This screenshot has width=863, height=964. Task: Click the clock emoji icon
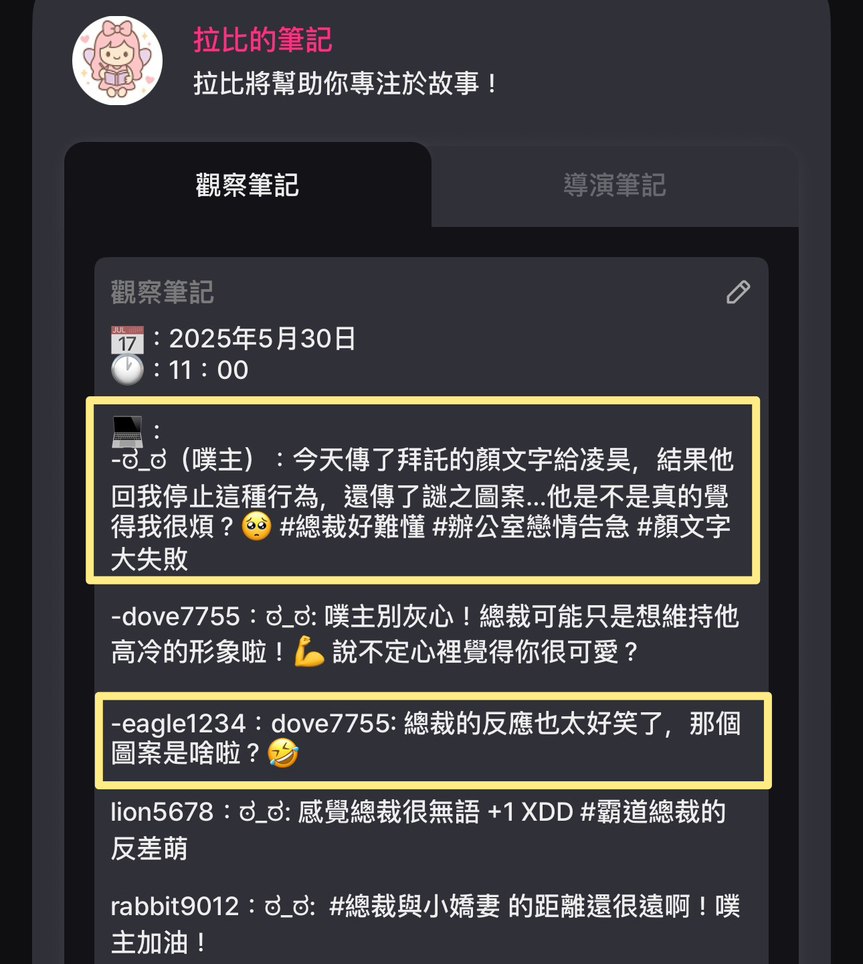click(x=127, y=370)
